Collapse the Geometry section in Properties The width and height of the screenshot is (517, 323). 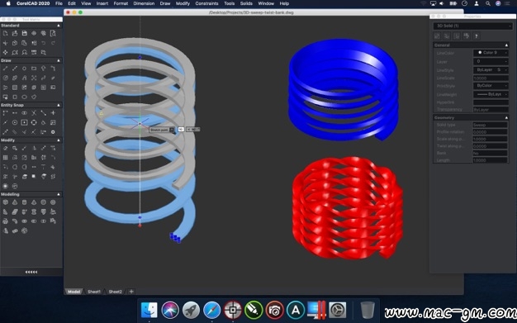[x=506, y=117]
